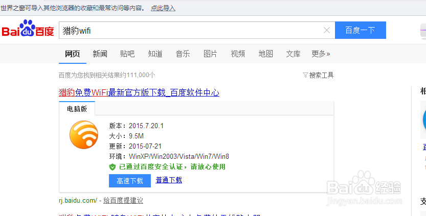
Task: Open the 图片 tab
Action: [x=210, y=54]
